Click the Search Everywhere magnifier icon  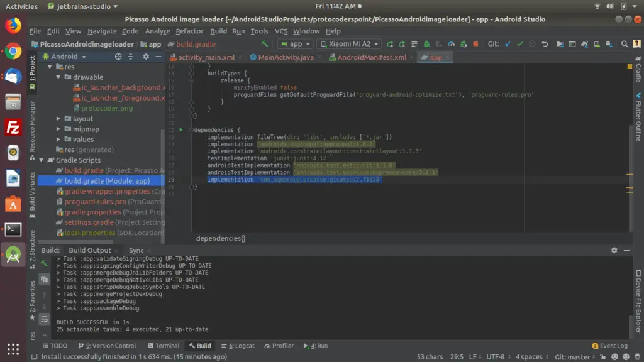pos(625,44)
